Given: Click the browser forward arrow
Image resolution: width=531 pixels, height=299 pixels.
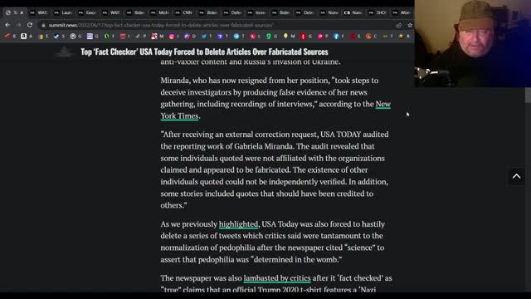Looking at the screenshot, I should click(18, 25).
